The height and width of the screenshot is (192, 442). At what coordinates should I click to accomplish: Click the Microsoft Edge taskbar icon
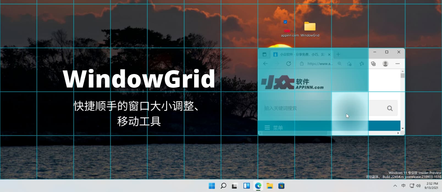(258, 186)
